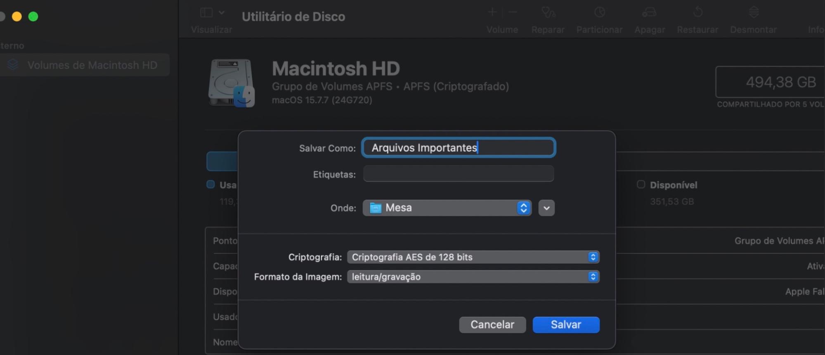Open the Criptografia dropdown
This screenshot has height=355, width=825.
473,257
